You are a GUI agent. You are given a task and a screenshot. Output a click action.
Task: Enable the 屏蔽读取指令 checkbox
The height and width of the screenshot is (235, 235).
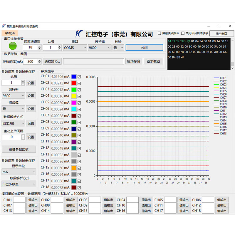[x=160, y=33]
